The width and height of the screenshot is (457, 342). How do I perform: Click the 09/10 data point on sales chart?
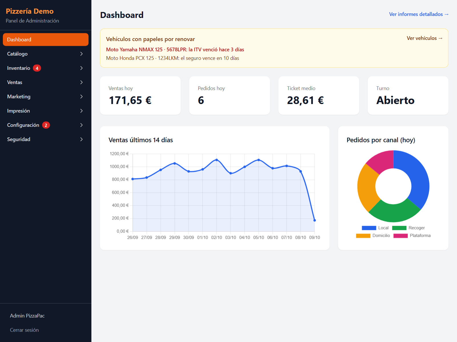coord(314,220)
